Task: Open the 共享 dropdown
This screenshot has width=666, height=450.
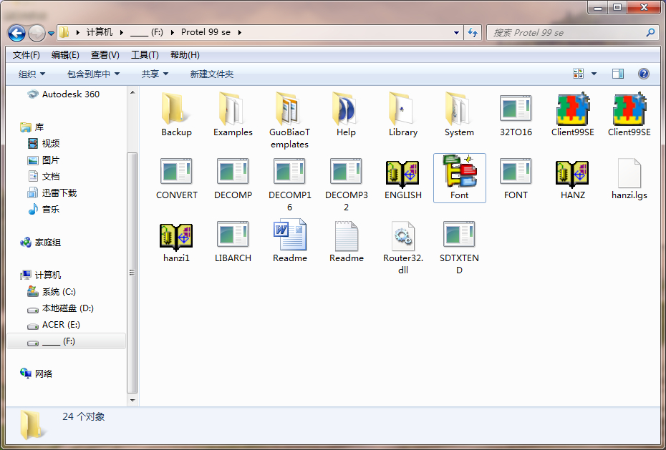Action: point(155,74)
